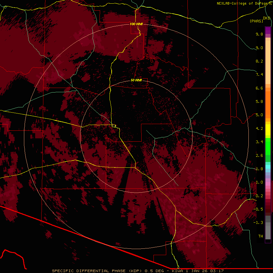
Task: Click the 0.2 scale value
Action: pos(259,196)
